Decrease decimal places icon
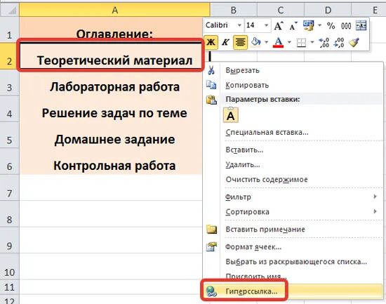The height and width of the screenshot is (304, 386). tap(339, 42)
